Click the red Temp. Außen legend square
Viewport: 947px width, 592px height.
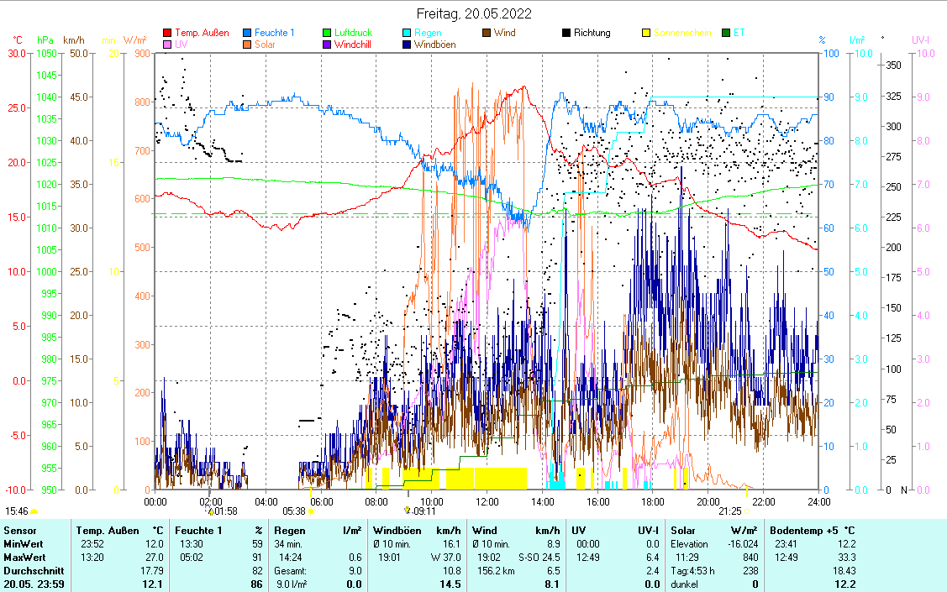pos(167,34)
